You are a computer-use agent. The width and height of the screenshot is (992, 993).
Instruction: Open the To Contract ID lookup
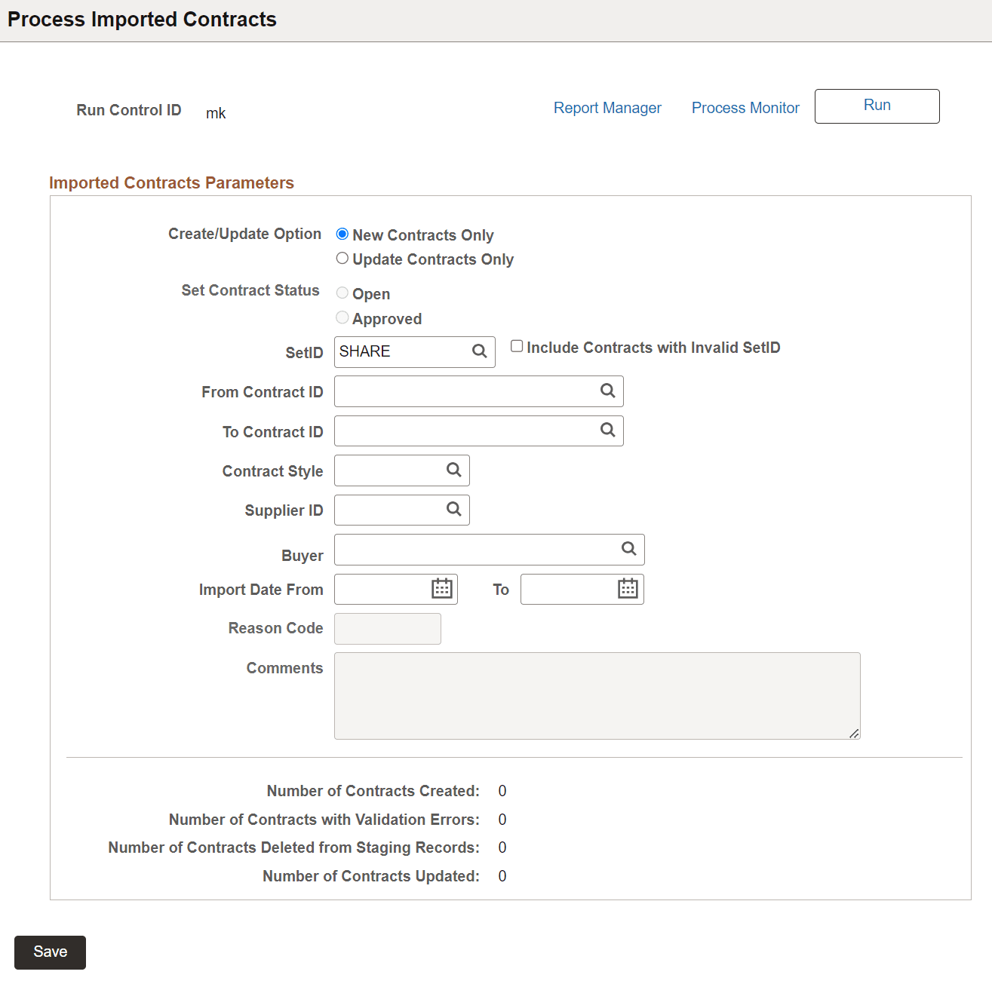608,431
